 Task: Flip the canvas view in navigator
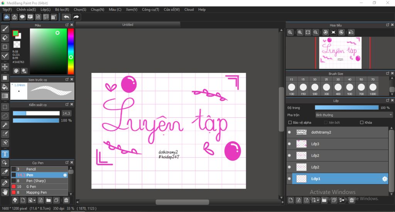(351, 32)
